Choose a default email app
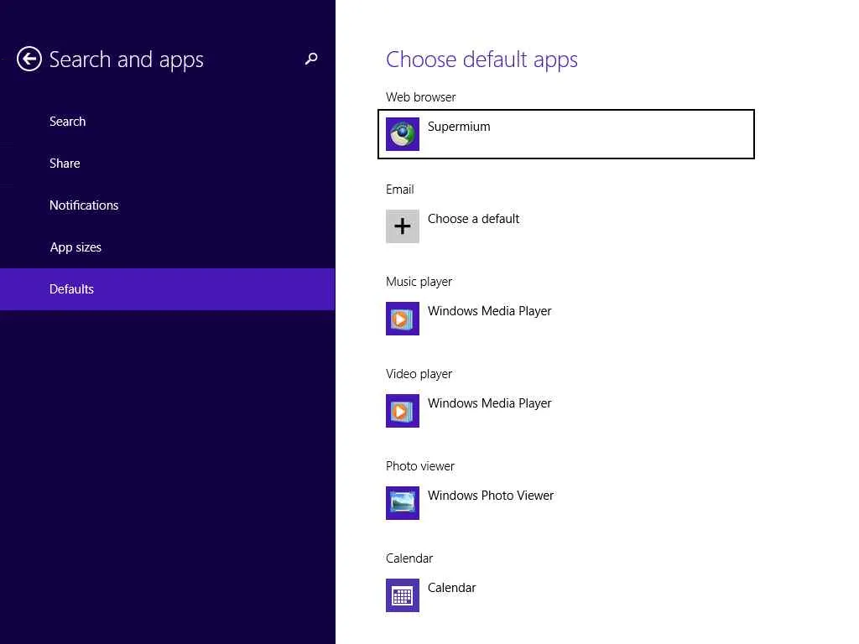This screenshot has height=644, width=859. [474, 219]
